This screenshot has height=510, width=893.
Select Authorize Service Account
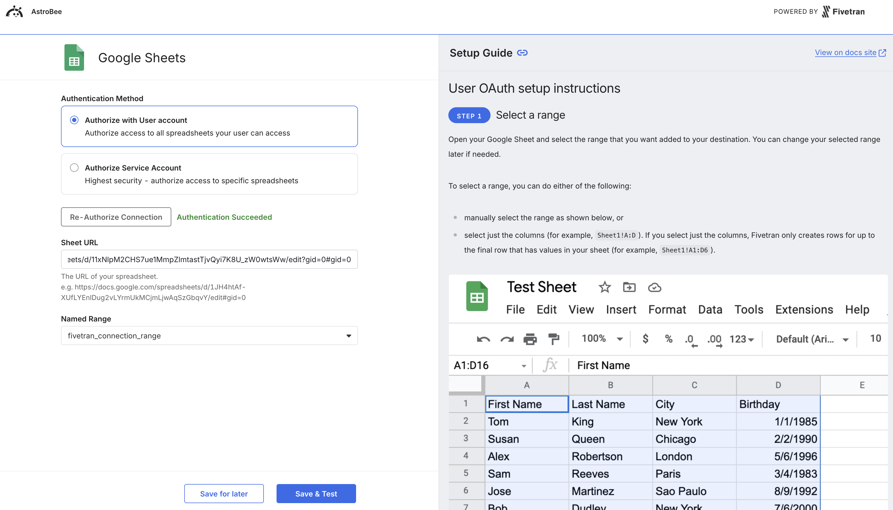point(74,167)
